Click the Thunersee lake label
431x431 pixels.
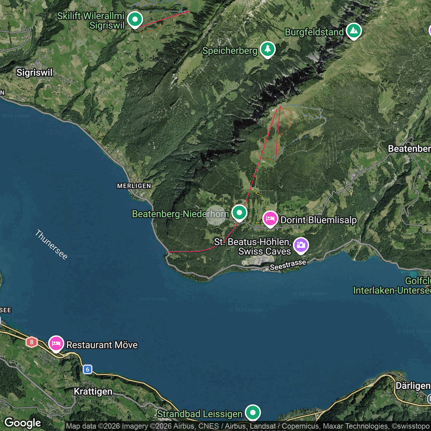point(51,244)
